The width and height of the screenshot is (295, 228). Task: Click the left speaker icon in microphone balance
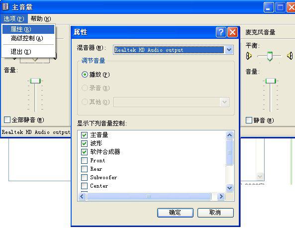pyautogui.click(x=249, y=56)
